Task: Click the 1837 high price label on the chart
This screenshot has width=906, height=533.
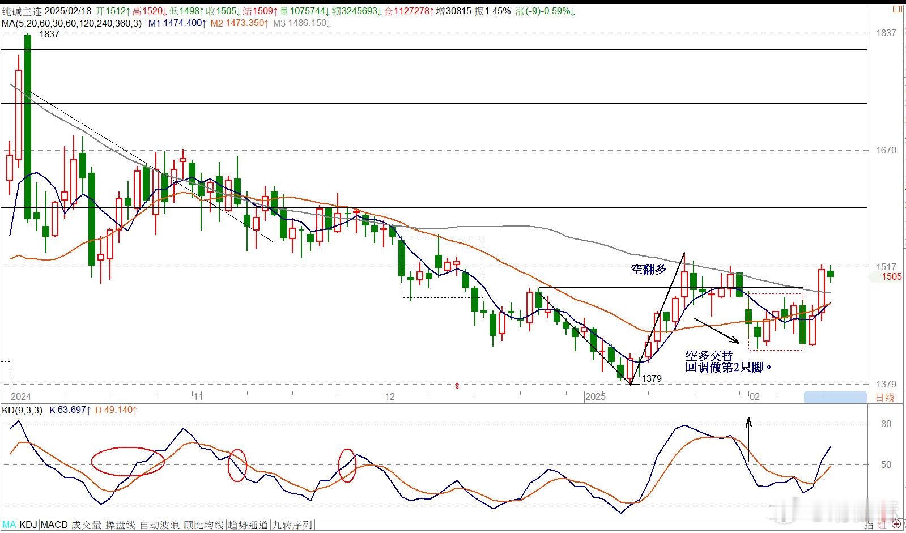Action: tap(50, 34)
